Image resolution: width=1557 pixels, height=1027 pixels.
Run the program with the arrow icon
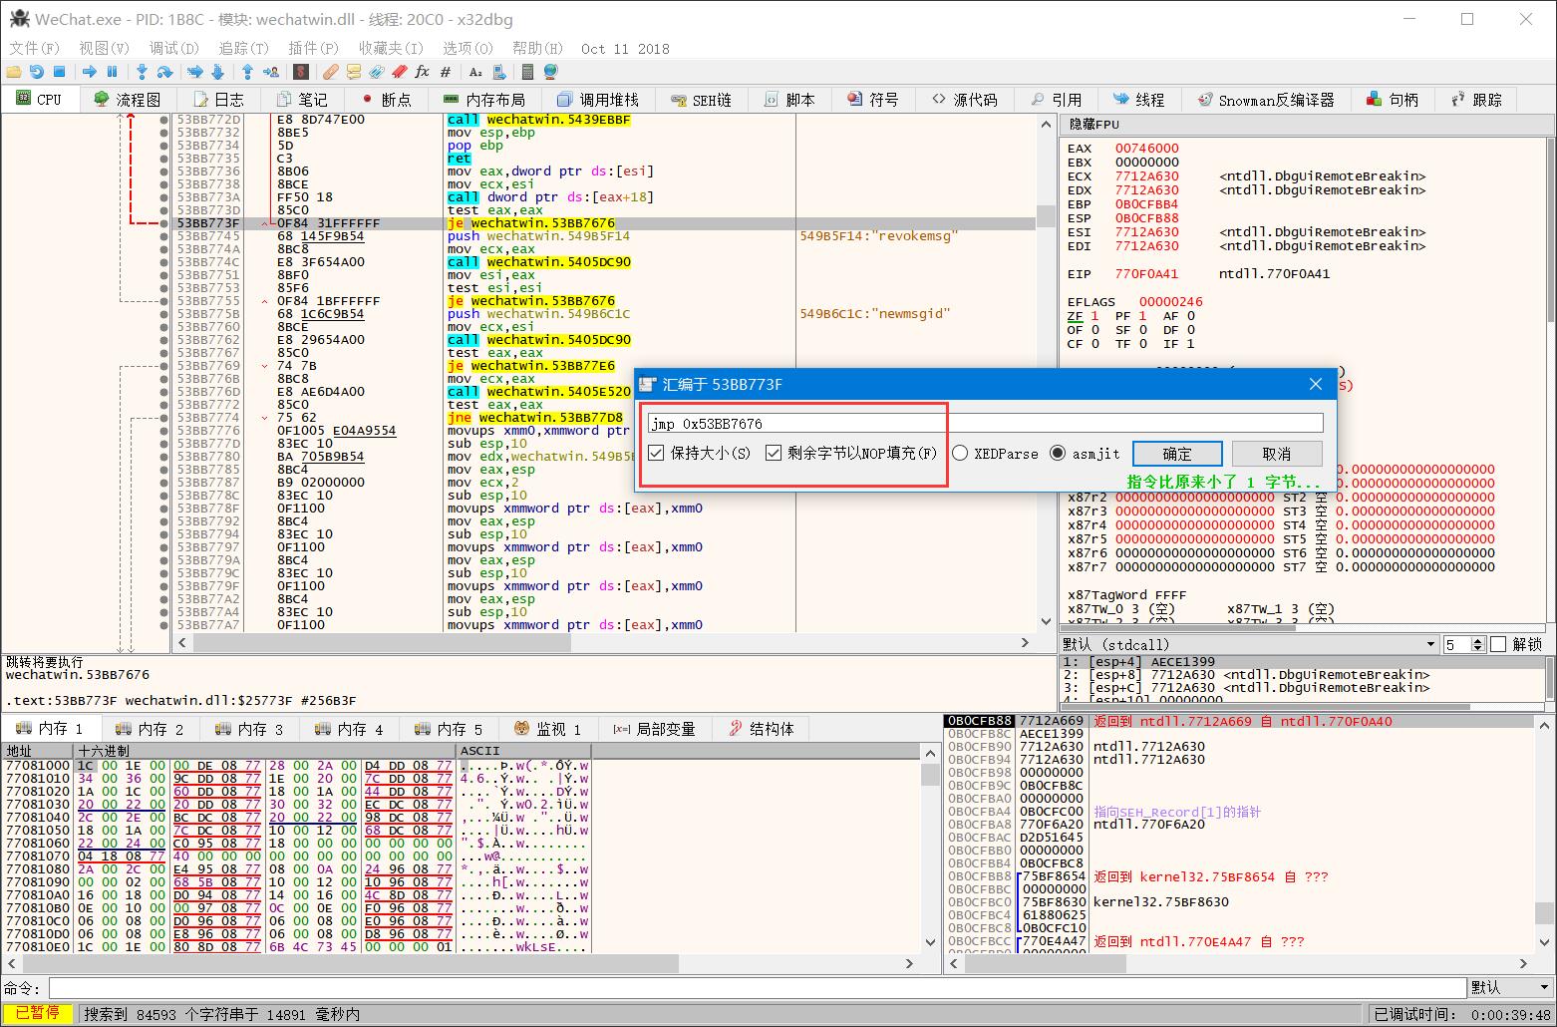[x=90, y=72]
